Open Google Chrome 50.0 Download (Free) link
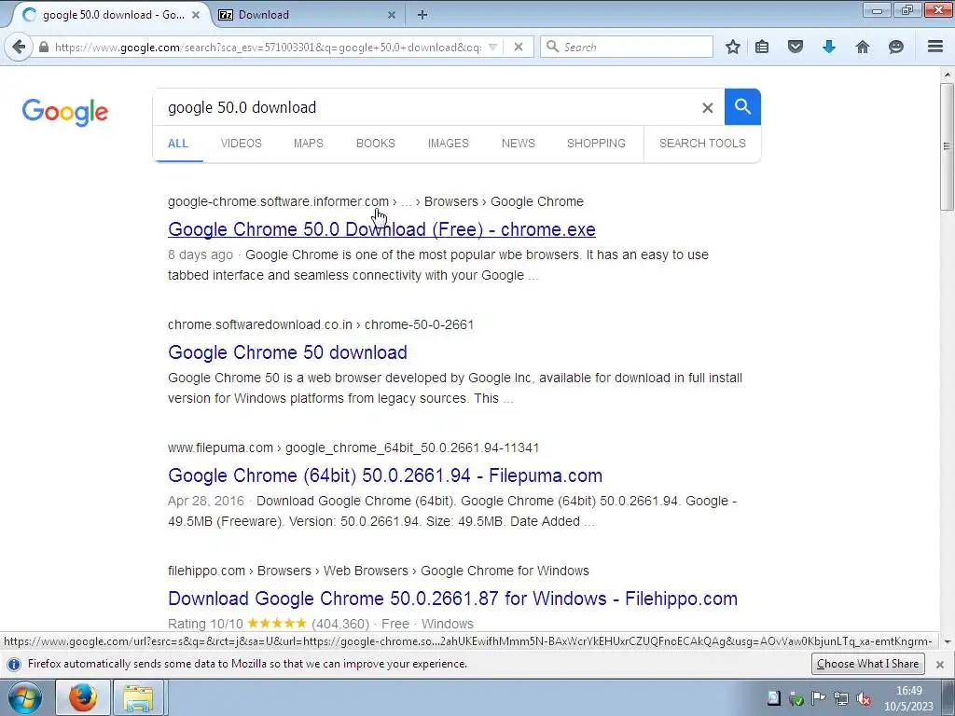The image size is (955, 716). coord(381,229)
